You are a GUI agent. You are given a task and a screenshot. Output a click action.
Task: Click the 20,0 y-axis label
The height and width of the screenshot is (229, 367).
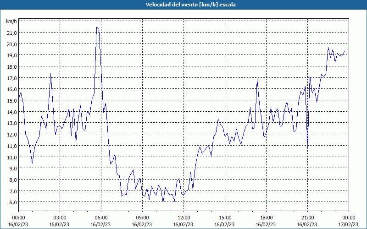click(12, 44)
